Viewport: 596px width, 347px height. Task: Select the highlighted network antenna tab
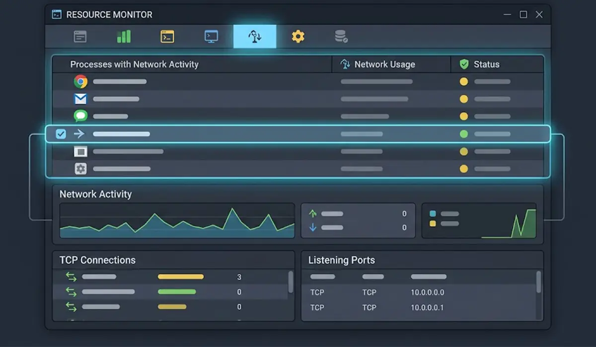click(255, 37)
